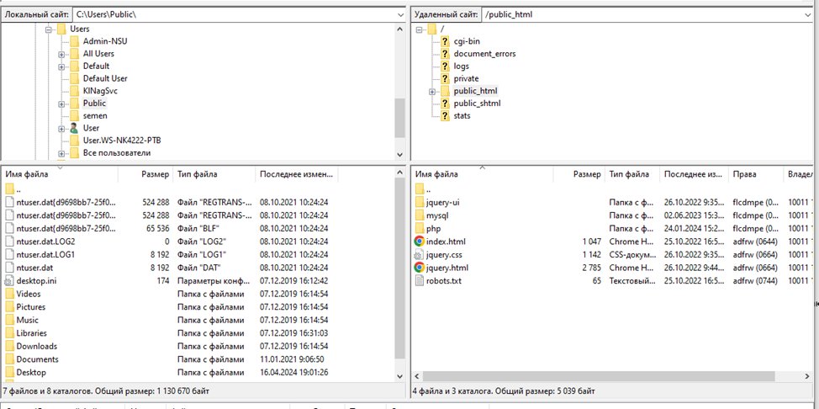Click the mysql remote folder icon
The height and width of the screenshot is (409, 819).
tap(420, 215)
